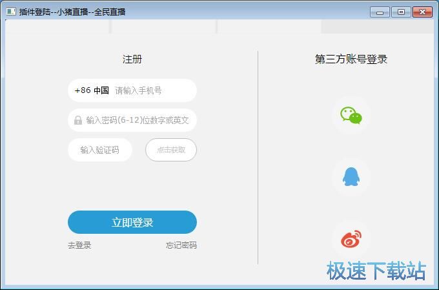The height and width of the screenshot is (290, 439).
Task: Click the 注册 heading text
Action: point(132,59)
